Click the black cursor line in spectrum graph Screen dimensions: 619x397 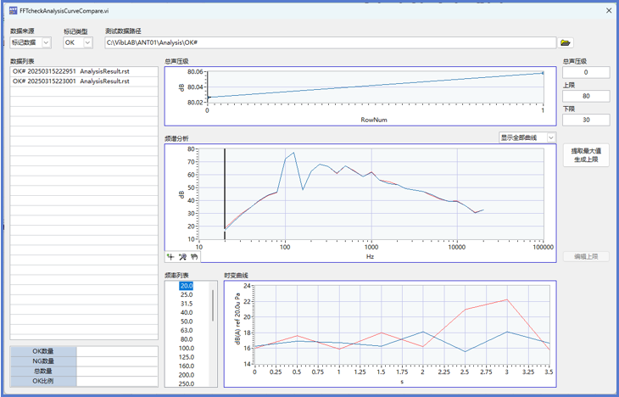(225, 187)
